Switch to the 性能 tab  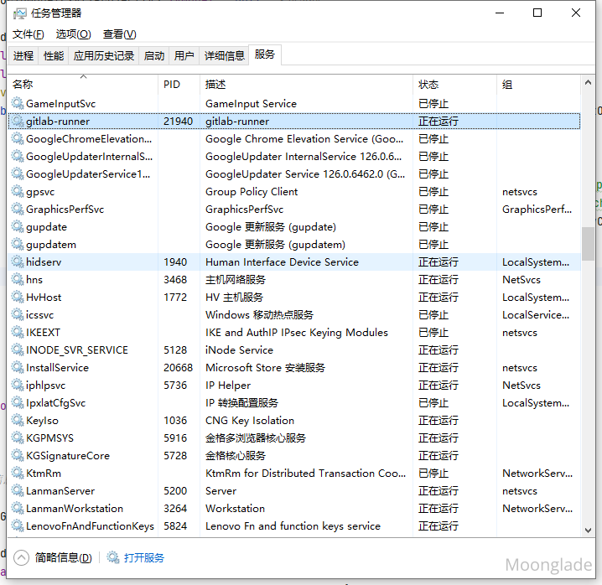(54, 56)
